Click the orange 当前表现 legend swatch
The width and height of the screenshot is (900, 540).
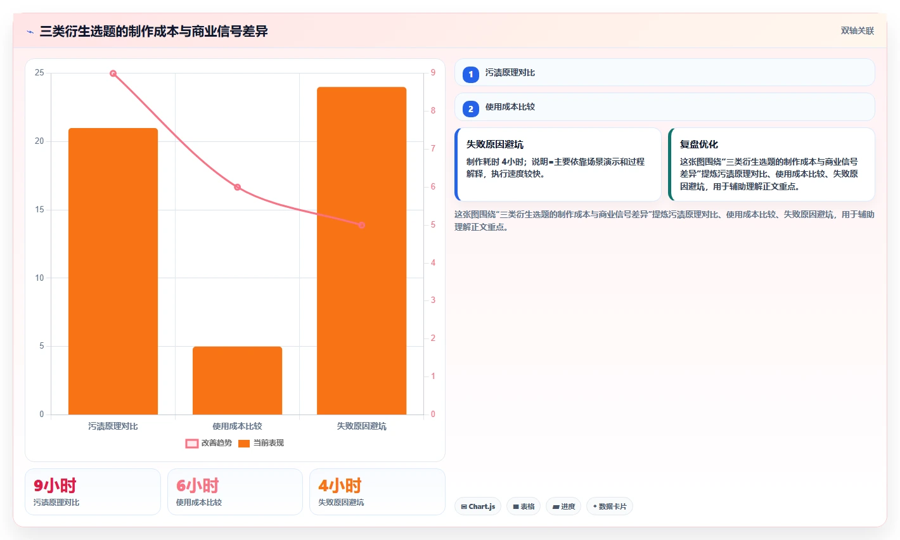click(x=244, y=443)
